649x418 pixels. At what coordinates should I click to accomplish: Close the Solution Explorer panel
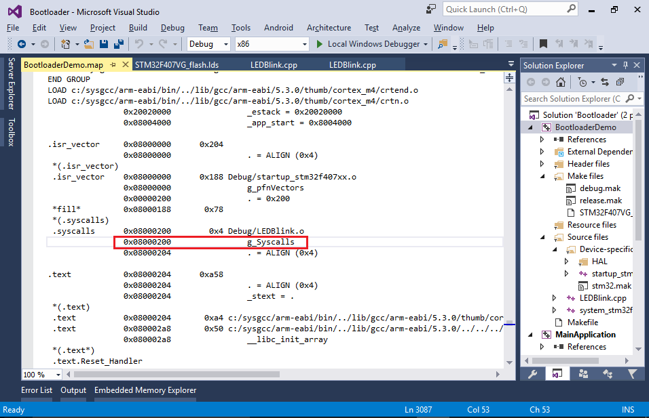coord(637,65)
